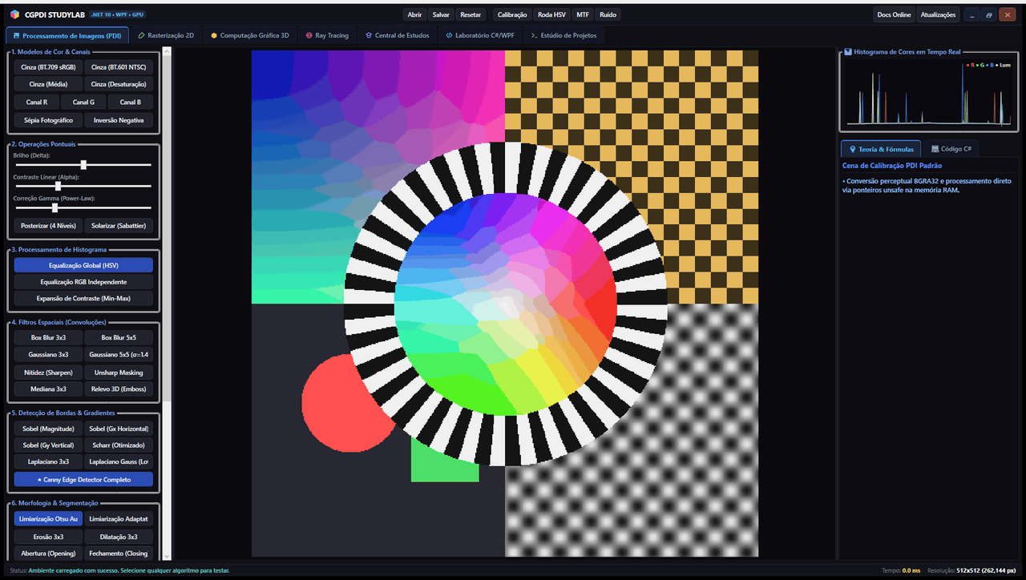The width and height of the screenshot is (1026, 580).
Task: Adjust the Correção Gamma slider
Action: click(x=83, y=207)
